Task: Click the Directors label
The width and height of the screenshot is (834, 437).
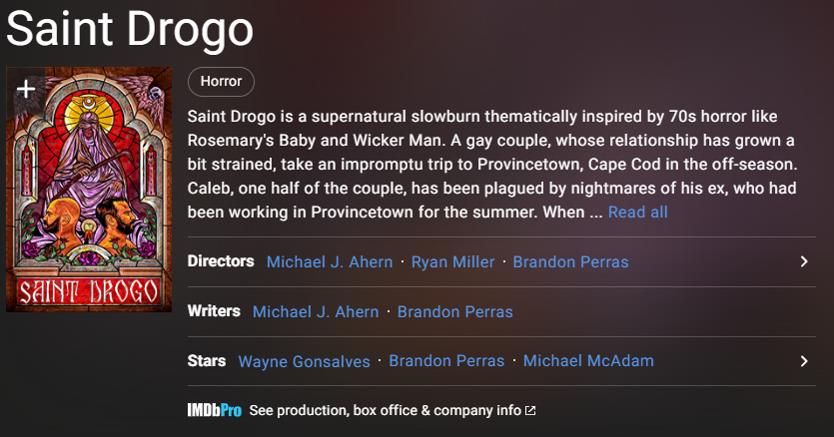Action: coord(221,261)
